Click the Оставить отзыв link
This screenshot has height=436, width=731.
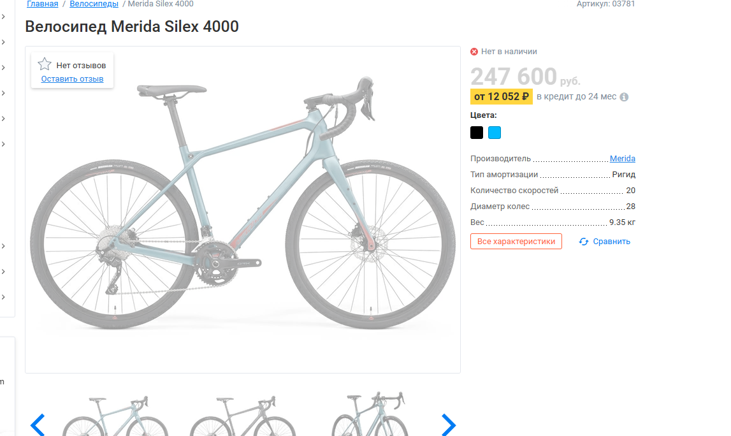click(72, 79)
